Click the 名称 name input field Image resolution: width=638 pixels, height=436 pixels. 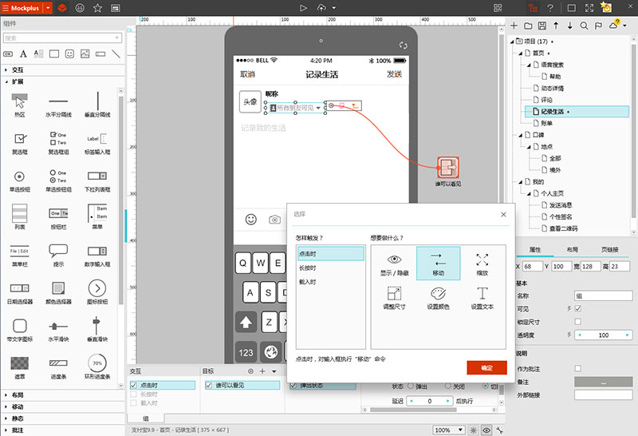[603, 295]
